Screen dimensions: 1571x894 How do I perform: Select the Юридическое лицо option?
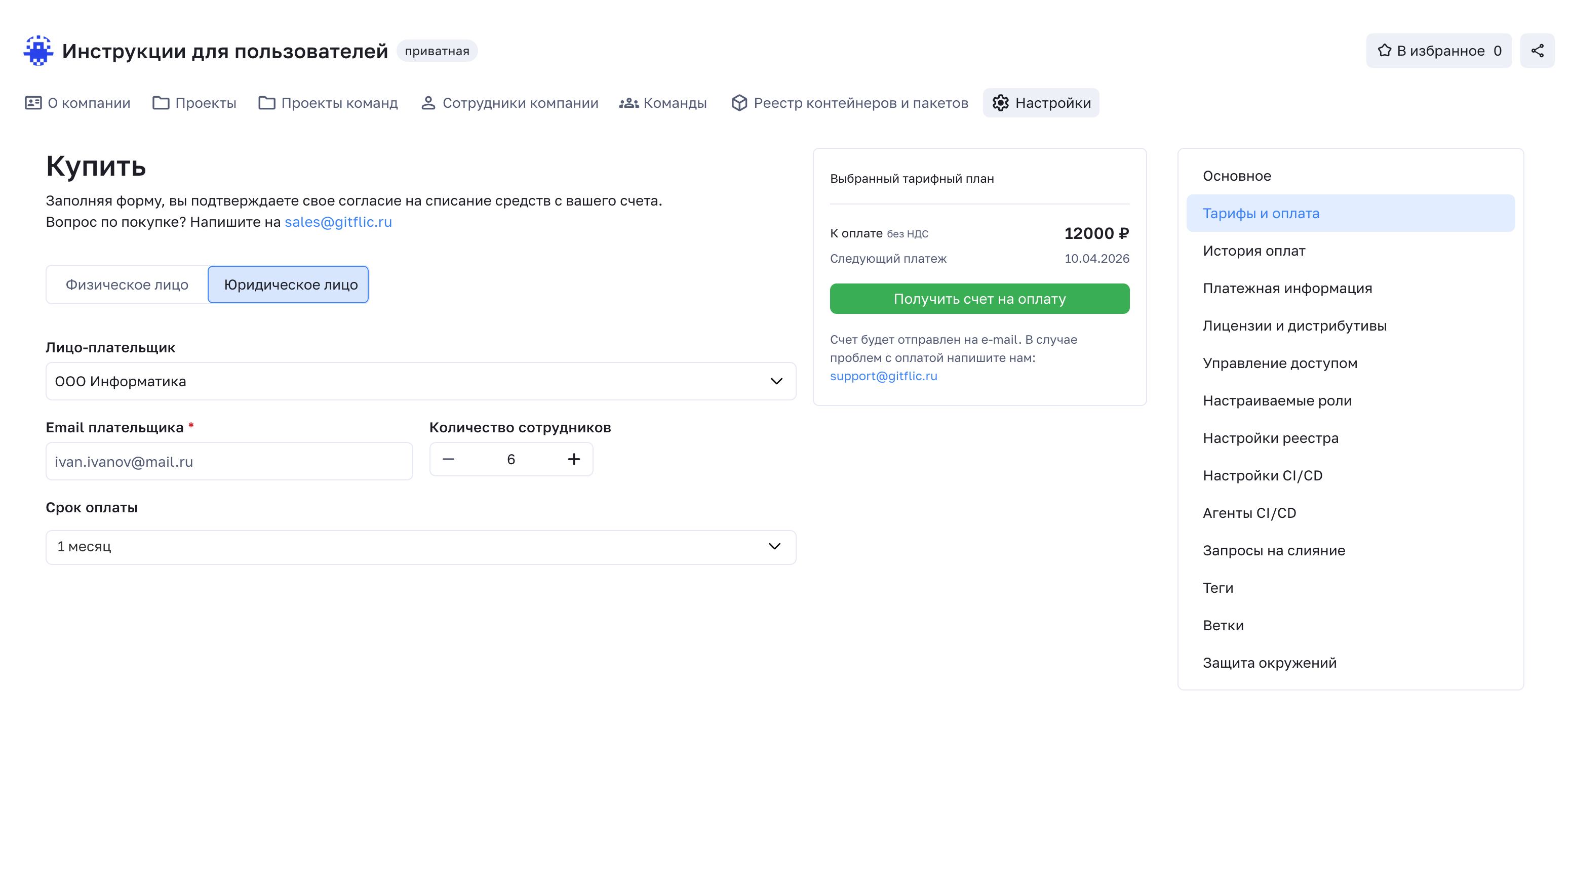[289, 285]
